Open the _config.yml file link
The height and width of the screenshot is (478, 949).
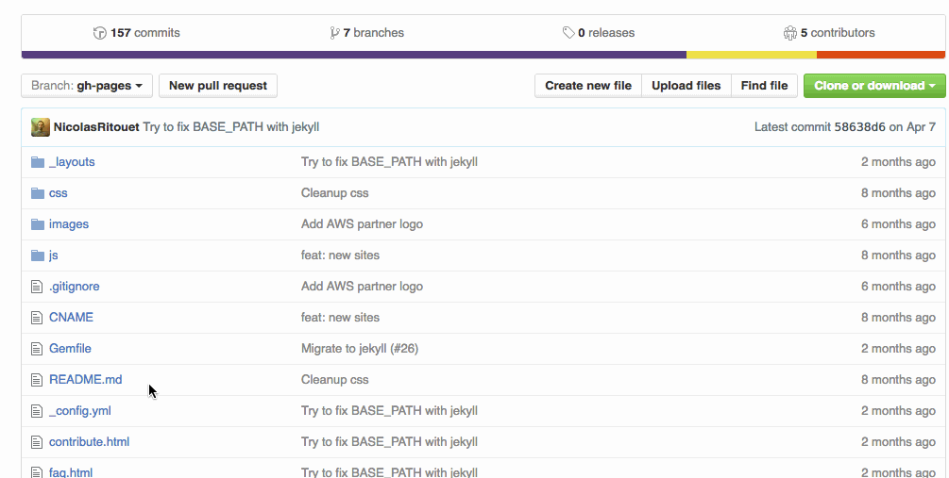click(x=80, y=411)
